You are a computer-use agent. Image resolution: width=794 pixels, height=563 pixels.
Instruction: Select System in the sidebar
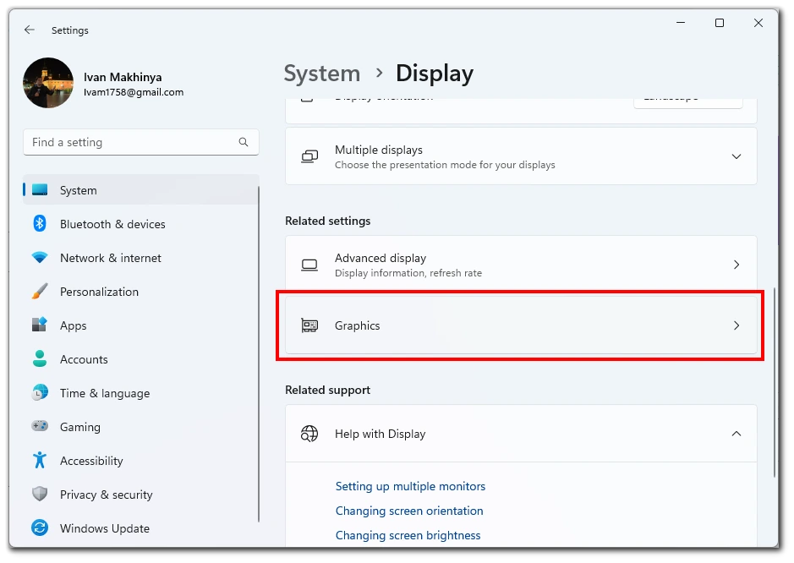coord(140,190)
